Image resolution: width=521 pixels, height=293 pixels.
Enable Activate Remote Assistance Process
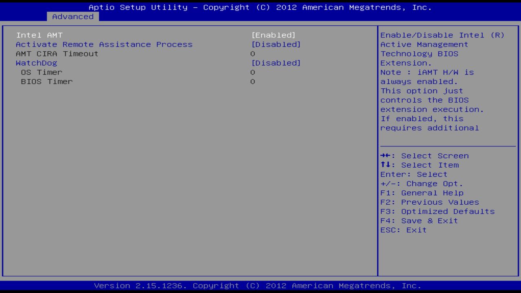(x=277, y=44)
